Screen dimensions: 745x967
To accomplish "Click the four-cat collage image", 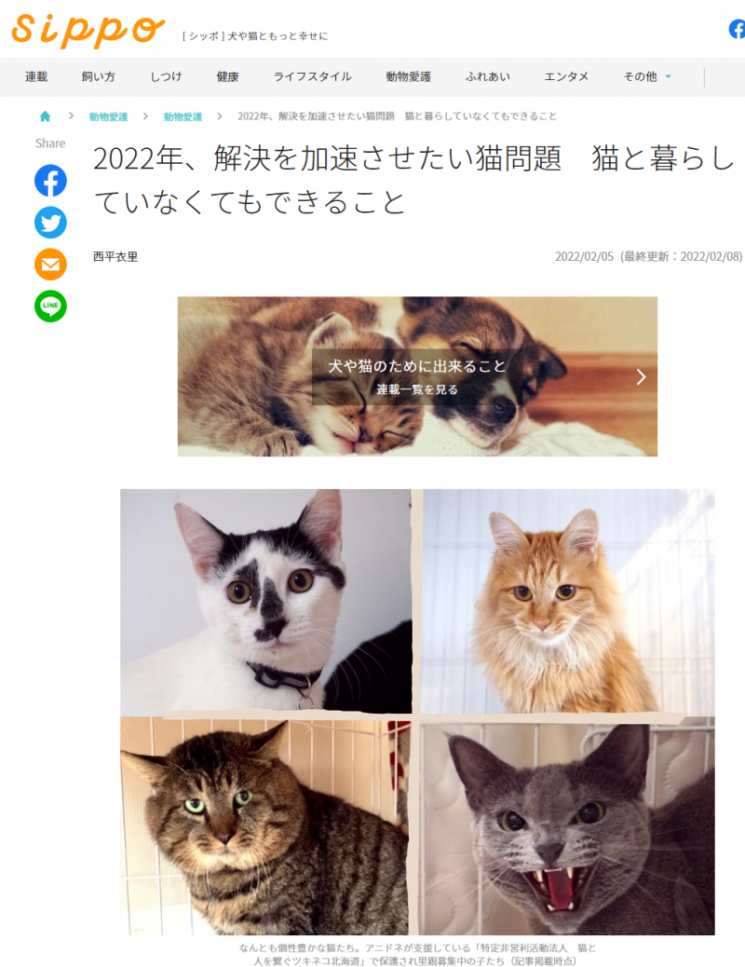I will 417,712.
